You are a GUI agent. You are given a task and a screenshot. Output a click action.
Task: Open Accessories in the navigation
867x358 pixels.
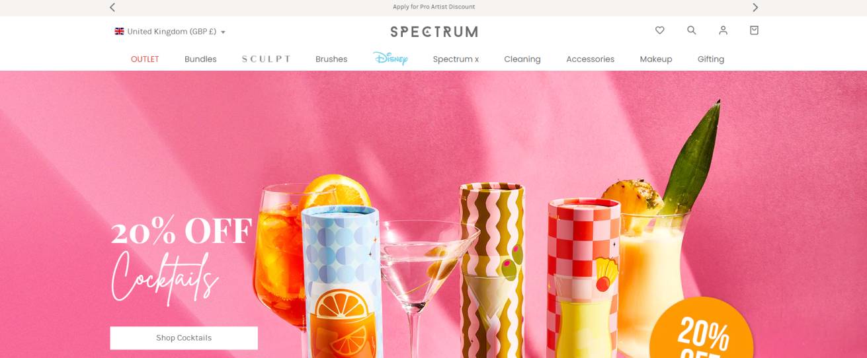(x=590, y=59)
